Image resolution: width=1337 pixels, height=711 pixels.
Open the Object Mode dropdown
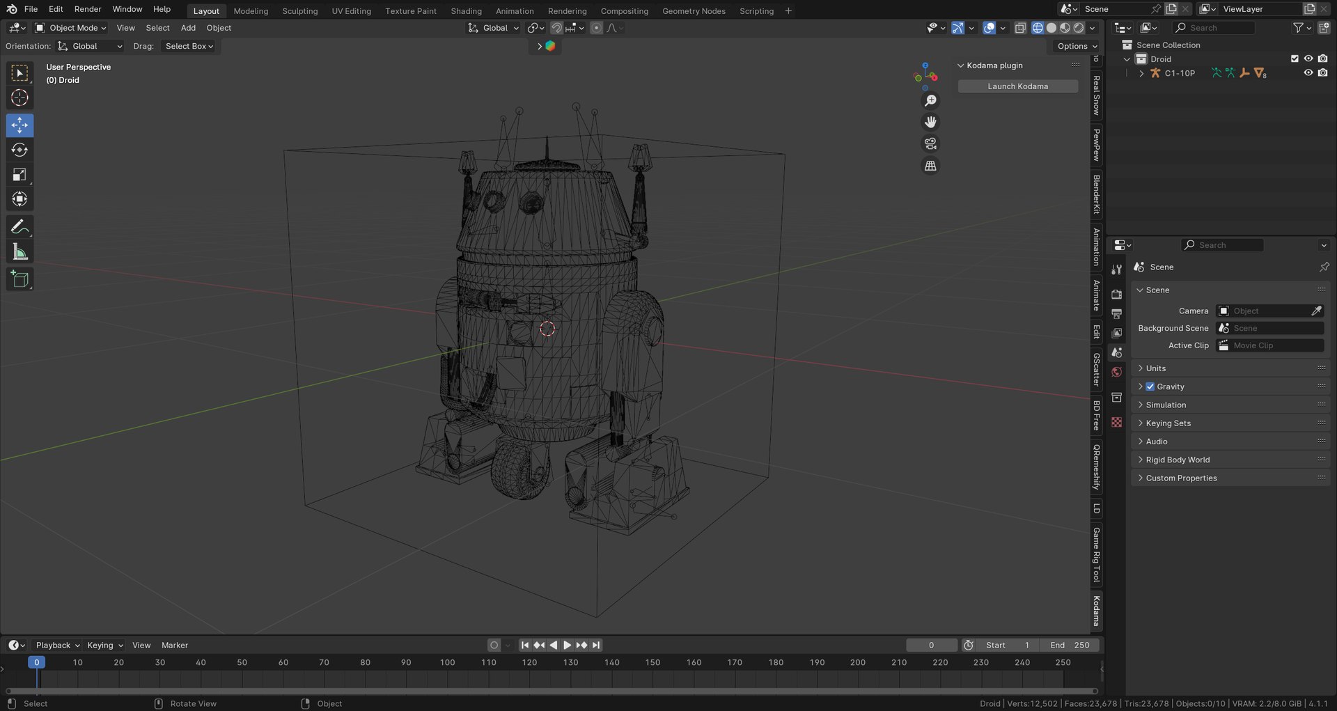pos(70,28)
